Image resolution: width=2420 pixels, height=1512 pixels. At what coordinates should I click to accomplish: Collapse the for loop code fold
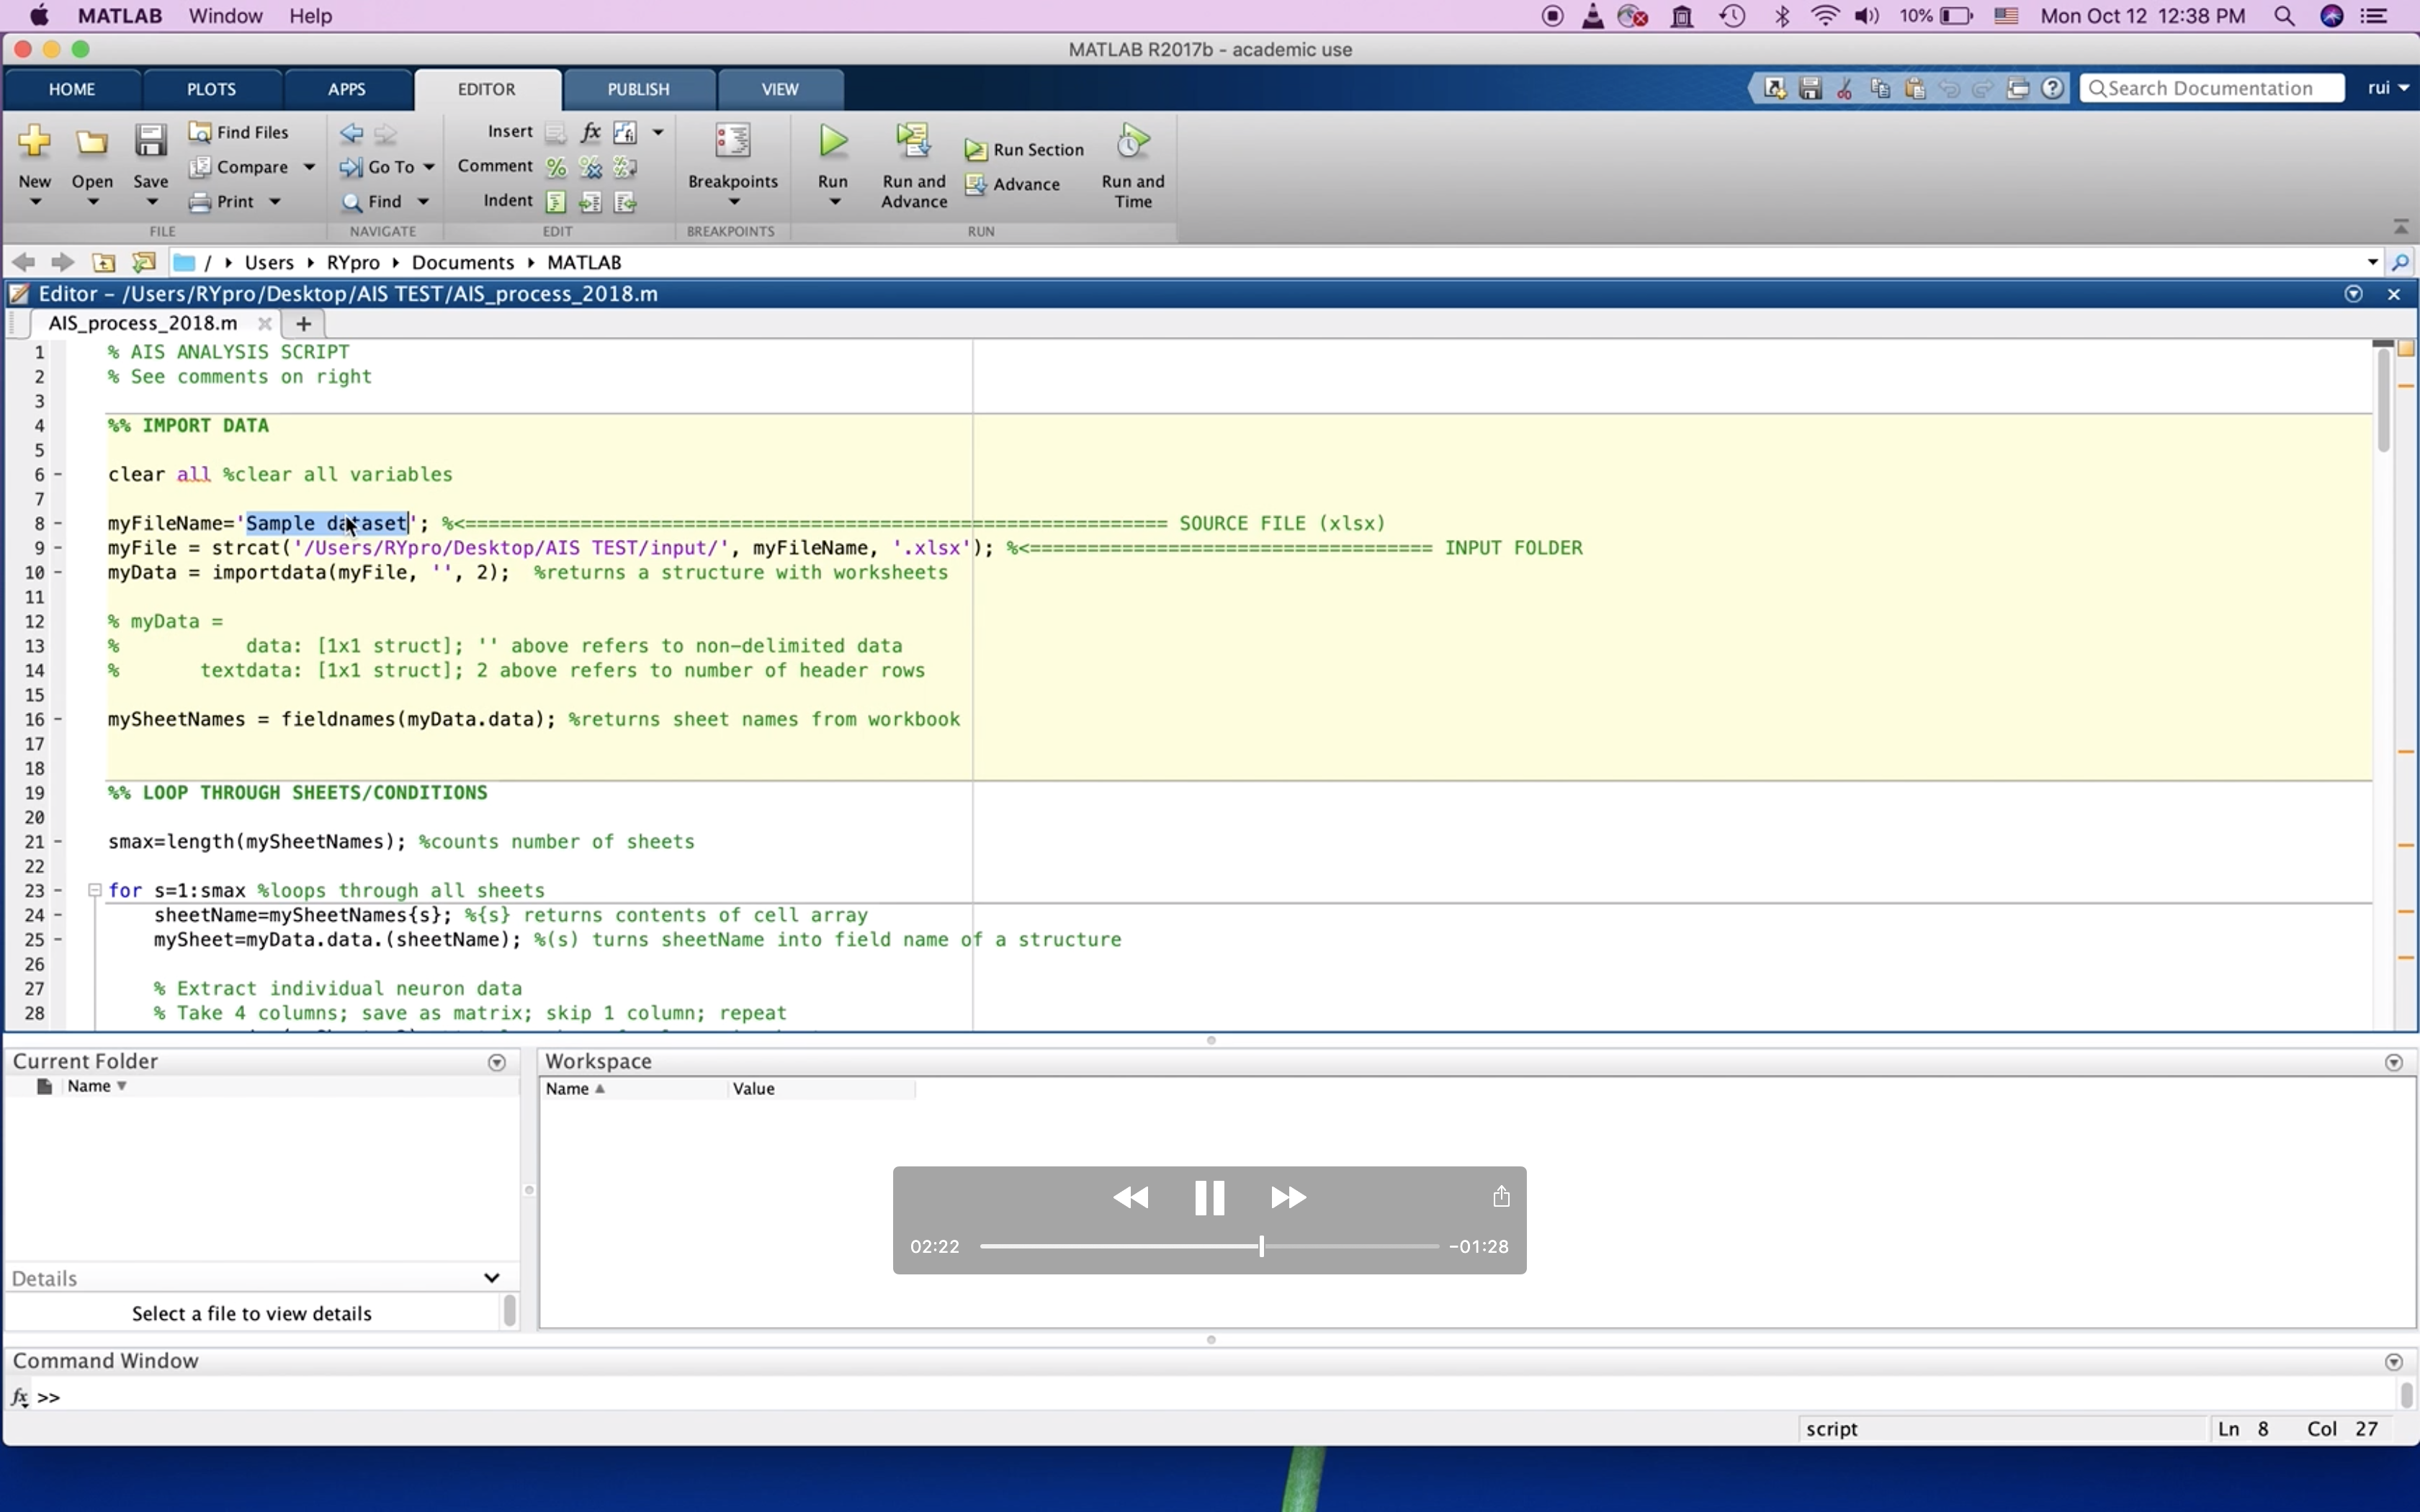point(95,890)
